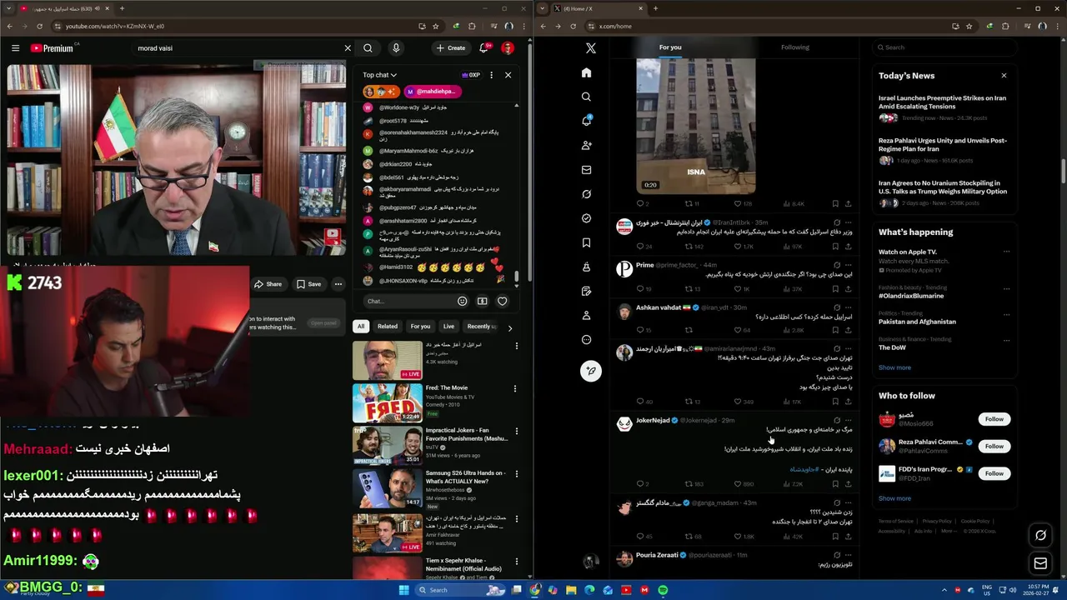Click the YouTube Create button
The width and height of the screenshot is (1067, 600).
pyautogui.click(x=450, y=48)
